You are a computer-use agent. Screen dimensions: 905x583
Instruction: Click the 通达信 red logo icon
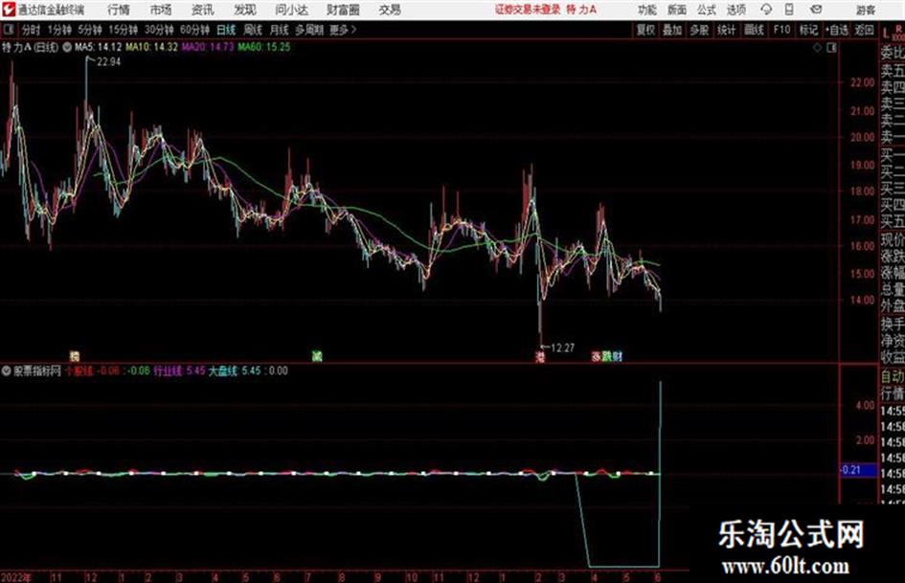[x=9, y=10]
